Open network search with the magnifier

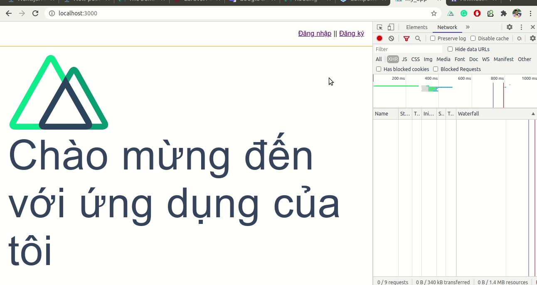pyautogui.click(x=418, y=38)
